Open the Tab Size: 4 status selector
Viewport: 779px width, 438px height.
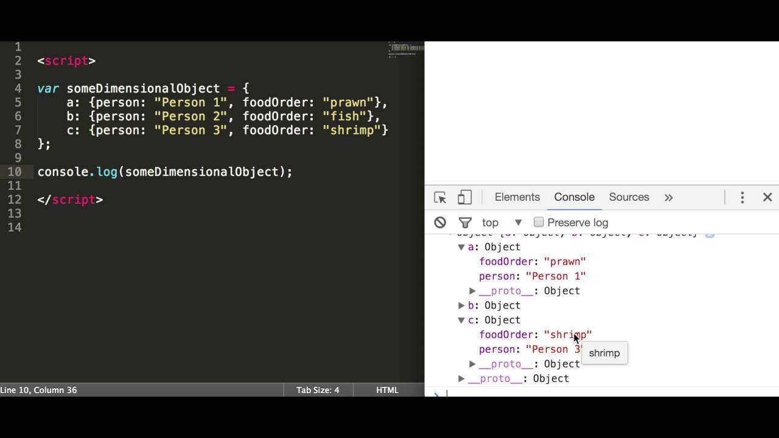(318, 390)
